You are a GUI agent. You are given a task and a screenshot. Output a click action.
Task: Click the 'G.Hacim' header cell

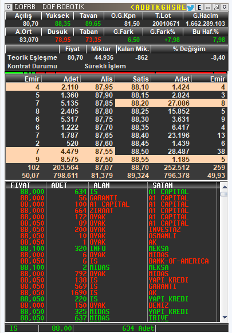click(x=206, y=16)
